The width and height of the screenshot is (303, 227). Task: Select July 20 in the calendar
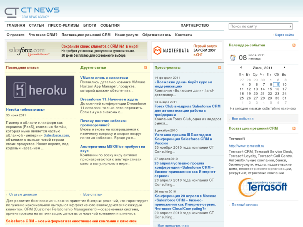point(255,94)
